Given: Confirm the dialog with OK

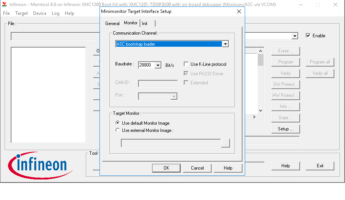Looking at the screenshot, I should click(166, 168).
